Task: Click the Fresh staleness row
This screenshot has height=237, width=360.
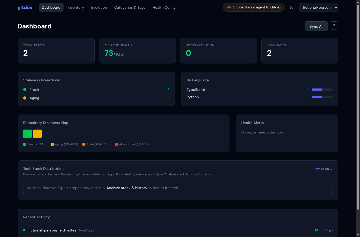Action: coord(96,90)
